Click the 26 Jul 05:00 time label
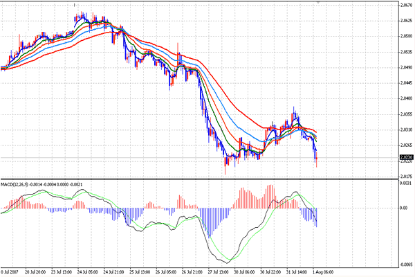The image size is (415, 277). (x=166, y=272)
